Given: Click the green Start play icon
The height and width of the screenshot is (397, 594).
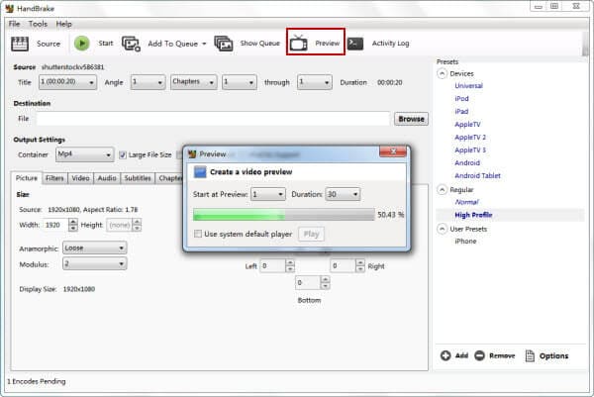Looking at the screenshot, I should (x=81, y=44).
